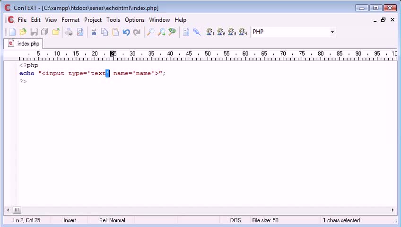Click the horizontal scrollbar left arrow
Screen dimensions: 401x227
[x=8, y=210]
